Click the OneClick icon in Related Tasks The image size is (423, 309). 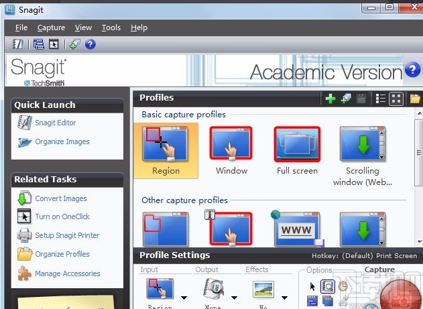(x=24, y=217)
